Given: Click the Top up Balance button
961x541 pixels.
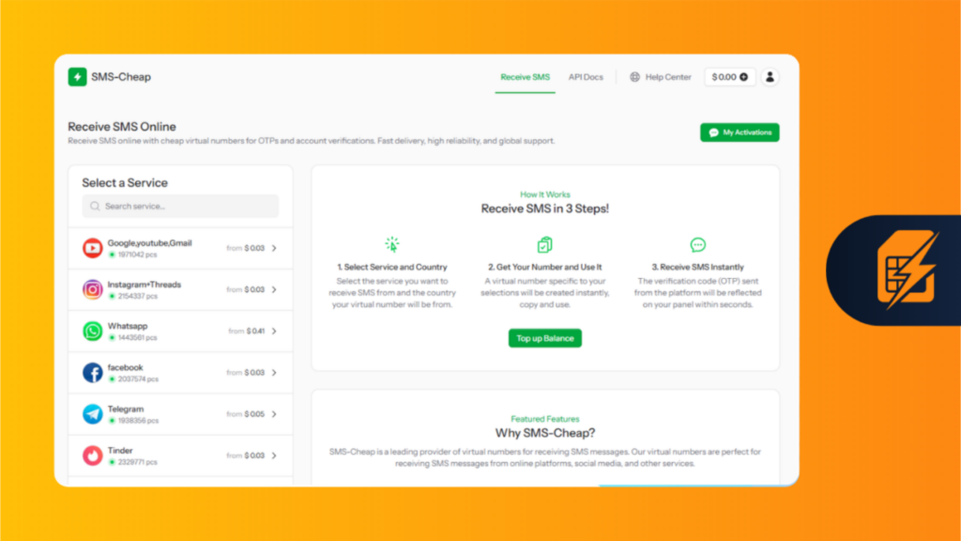Looking at the screenshot, I should pos(545,338).
